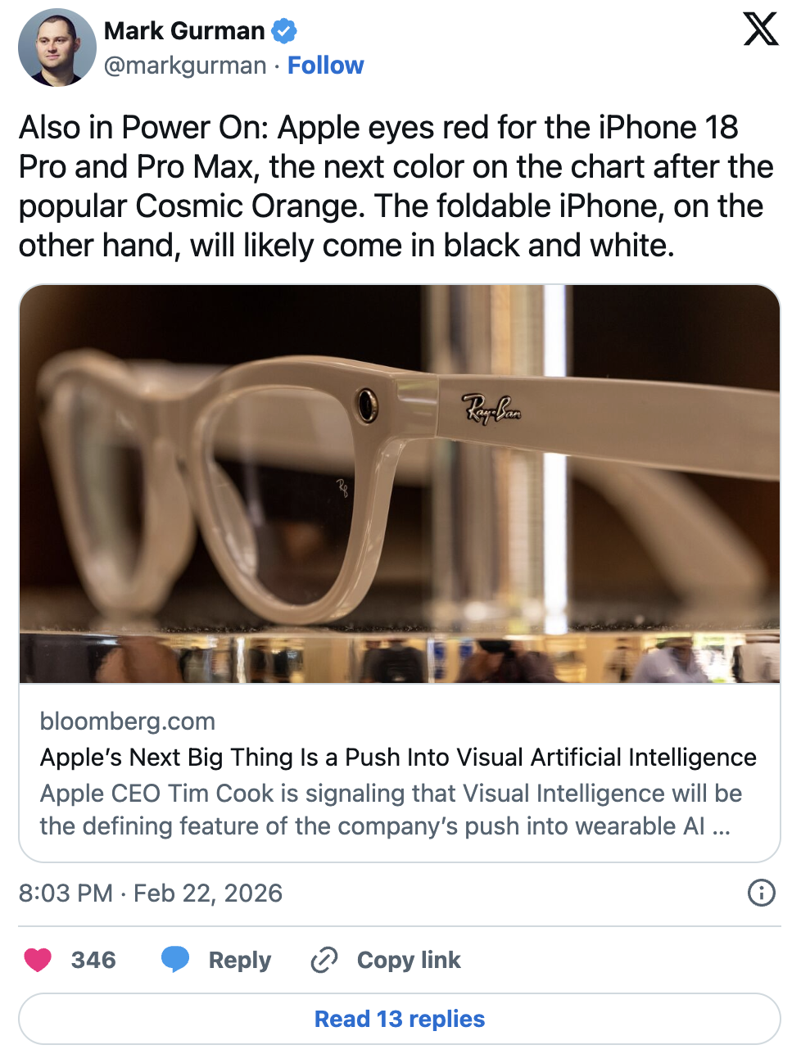Open the 8:03 PM Feb 22 timestamp

tap(151, 893)
